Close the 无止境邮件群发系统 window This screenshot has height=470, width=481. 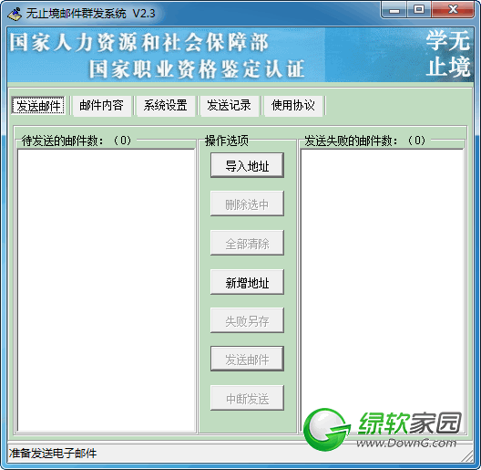(453, 10)
